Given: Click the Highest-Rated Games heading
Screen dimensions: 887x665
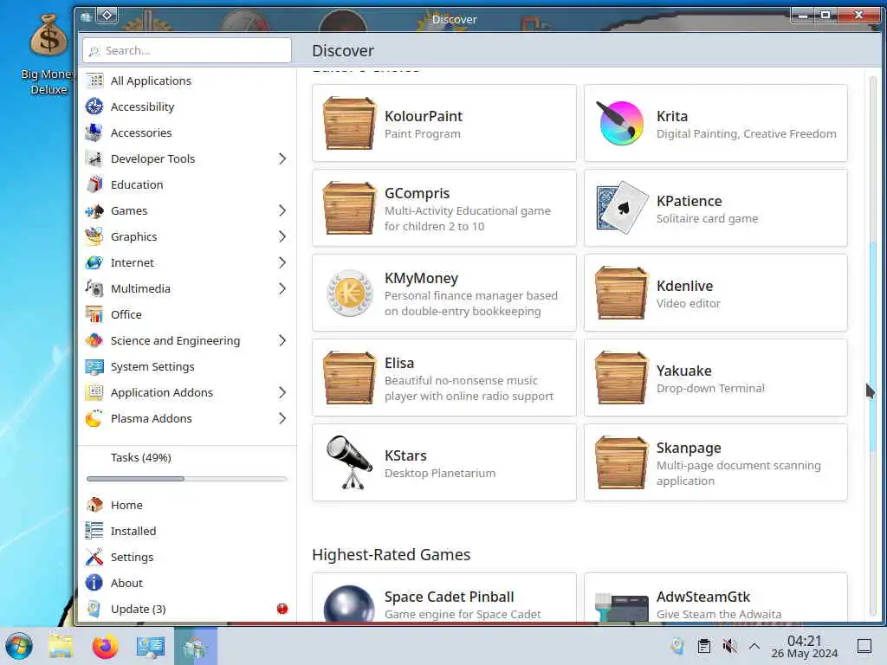Looking at the screenshot, I should pyautogui.click(x=391, y=555).
